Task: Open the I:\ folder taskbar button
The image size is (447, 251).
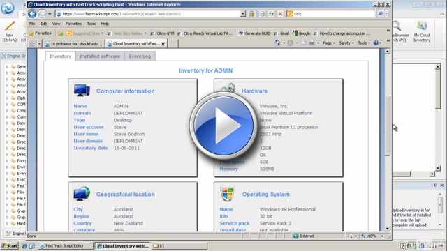Action: (179, 246)
